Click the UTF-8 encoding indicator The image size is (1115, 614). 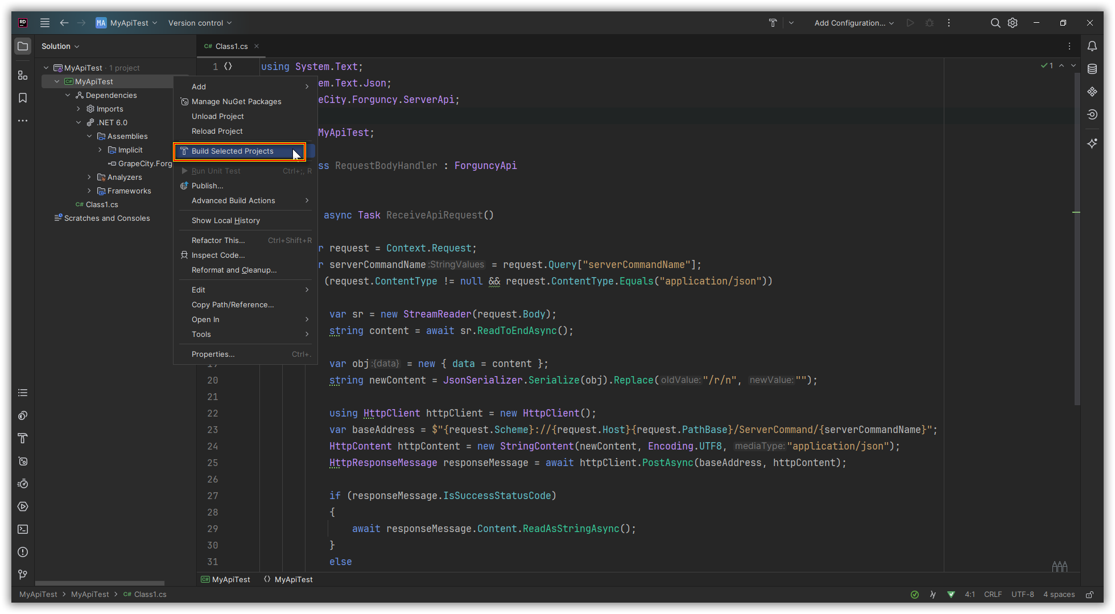pyautogui.click(x=1022, y=595)
